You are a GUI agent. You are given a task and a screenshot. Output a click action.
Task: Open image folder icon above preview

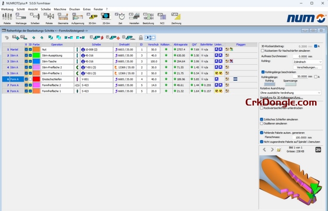click(278, 150)
